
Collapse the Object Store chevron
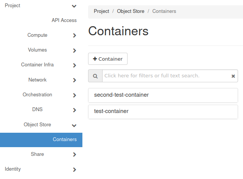74,125
